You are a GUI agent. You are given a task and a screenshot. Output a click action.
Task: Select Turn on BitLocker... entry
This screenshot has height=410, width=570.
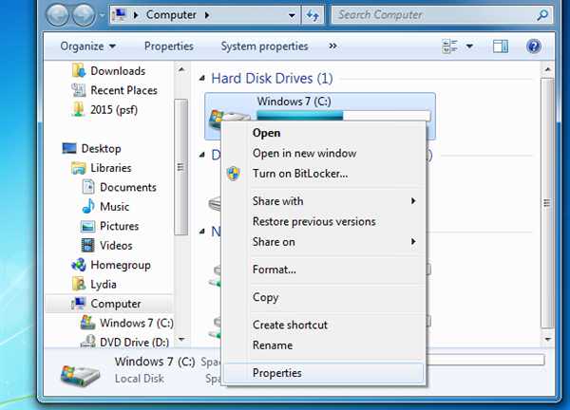(325, 174)
